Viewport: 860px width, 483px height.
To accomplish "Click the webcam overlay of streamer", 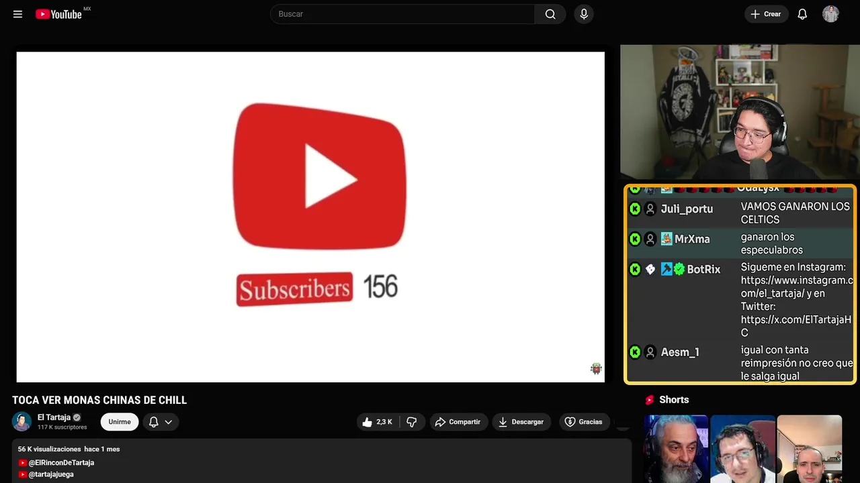I will [x=738, y=112].
